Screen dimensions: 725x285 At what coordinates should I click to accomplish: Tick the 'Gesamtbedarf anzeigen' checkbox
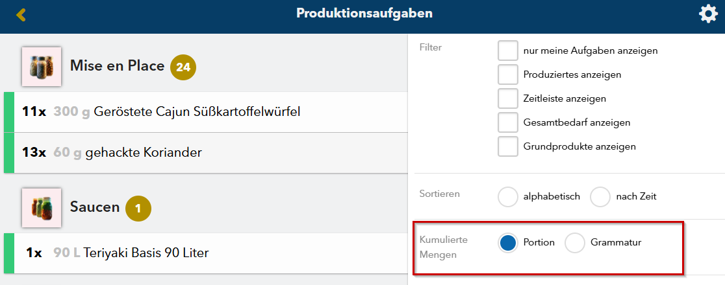pyautogui.click(x=508, y=122)
